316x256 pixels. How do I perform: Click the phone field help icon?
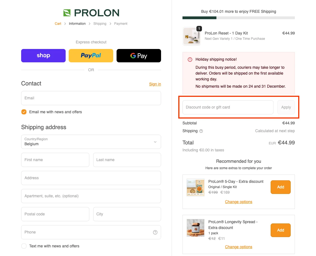(155, 232)
